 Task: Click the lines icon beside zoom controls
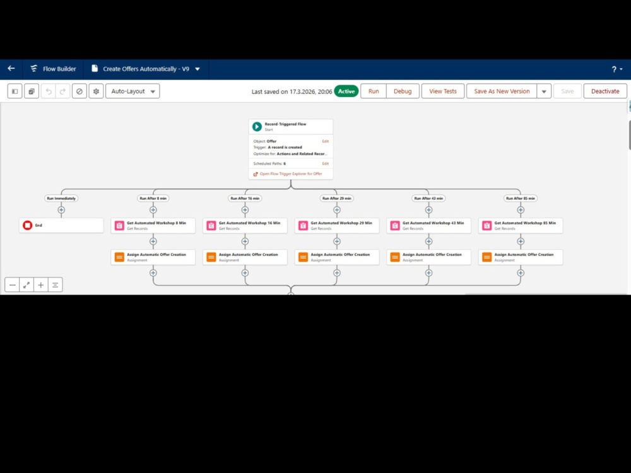pos(55,285)
